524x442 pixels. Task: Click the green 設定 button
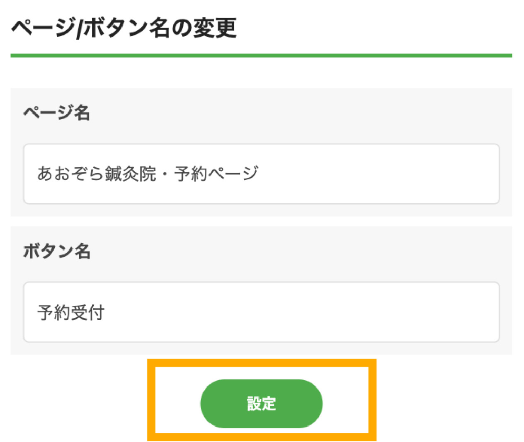pos(261,403)
